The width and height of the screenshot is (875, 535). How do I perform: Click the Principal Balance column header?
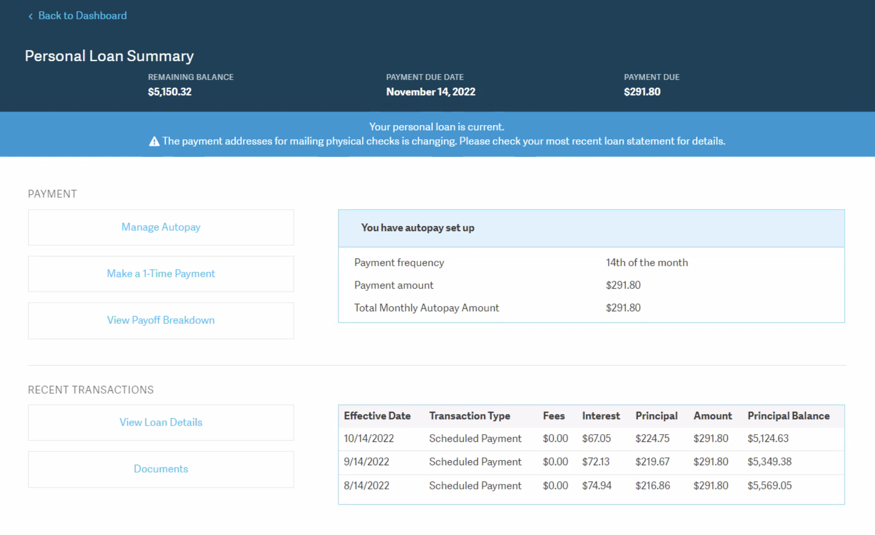coord(788,416)
